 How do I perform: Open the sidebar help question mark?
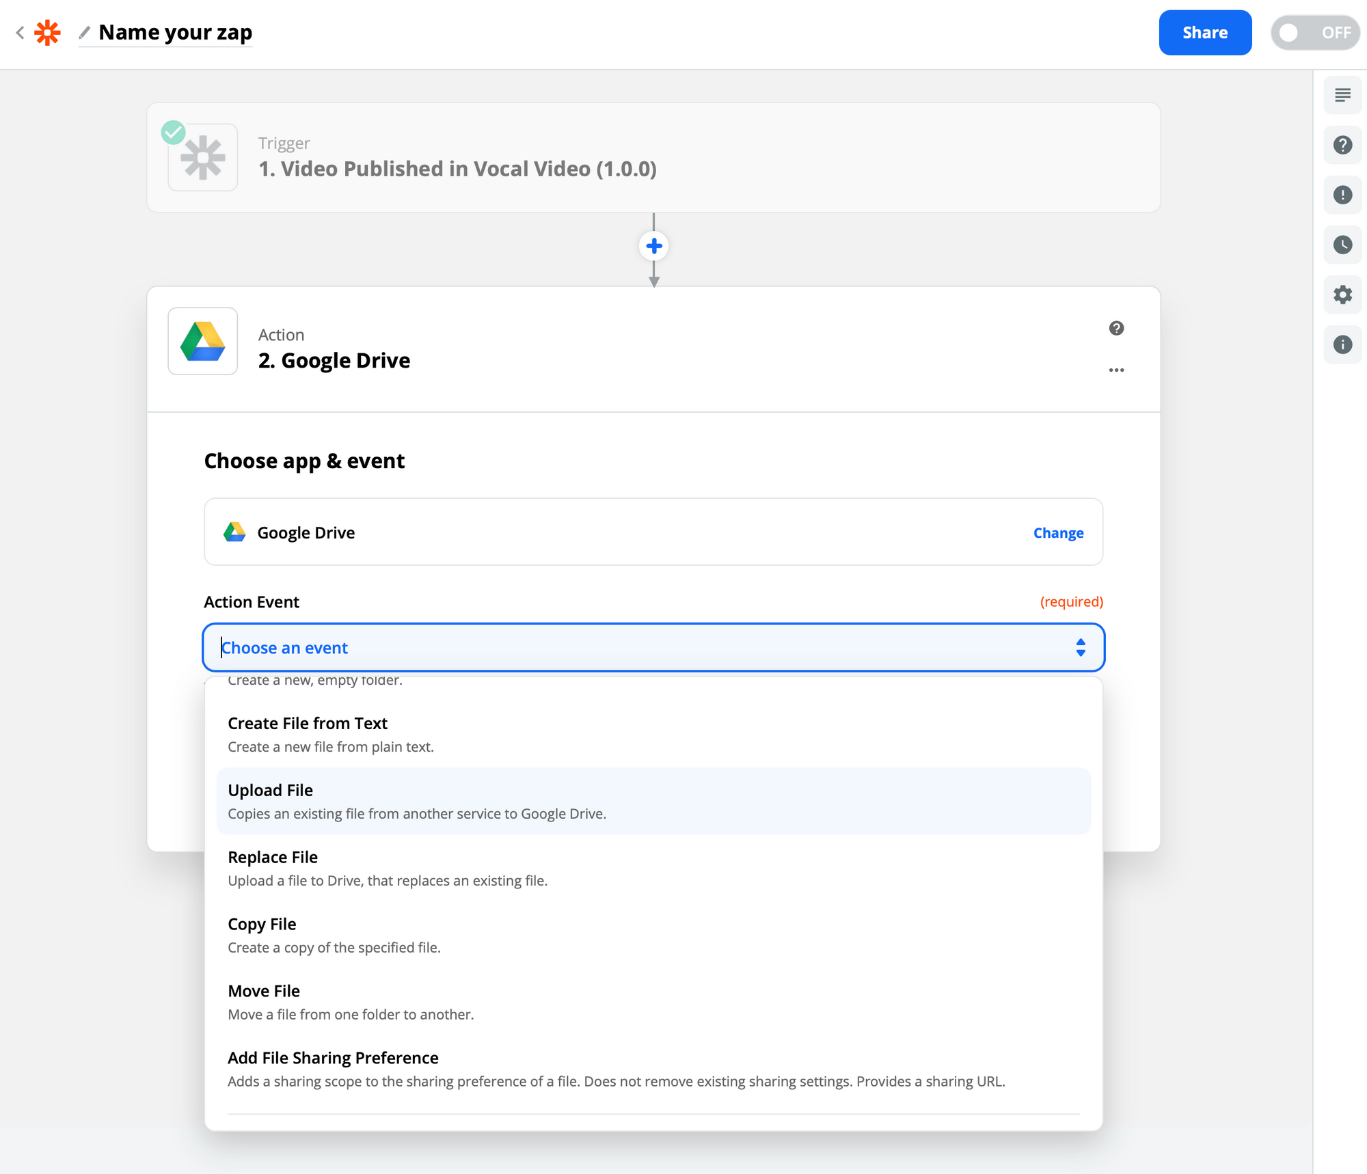point(1342,145)
